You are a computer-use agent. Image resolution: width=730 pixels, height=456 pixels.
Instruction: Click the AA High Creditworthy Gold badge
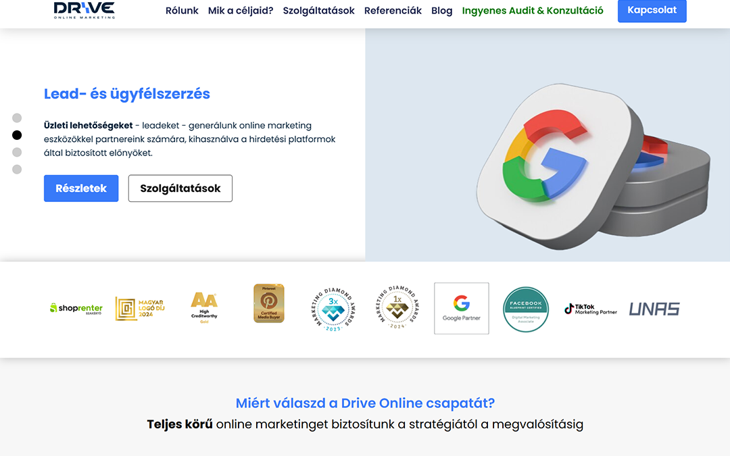(204, 307)
